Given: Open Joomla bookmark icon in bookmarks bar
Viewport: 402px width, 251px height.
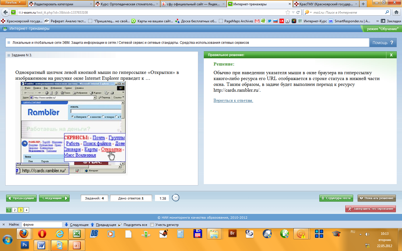Looking at the screenshot, I should pos(294,21).
